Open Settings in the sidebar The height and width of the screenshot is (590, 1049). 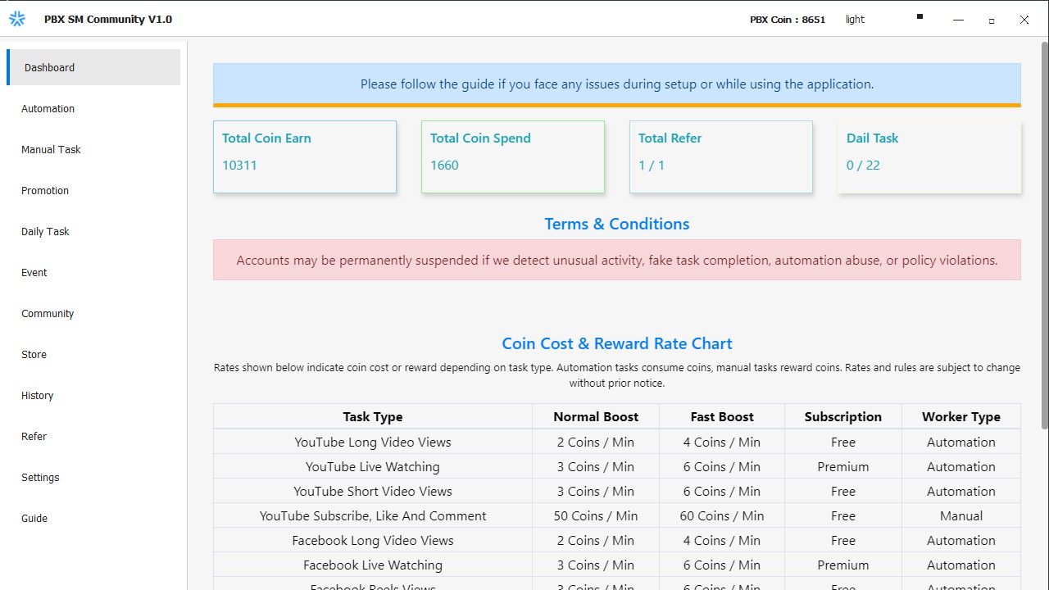tap(40, 477)
